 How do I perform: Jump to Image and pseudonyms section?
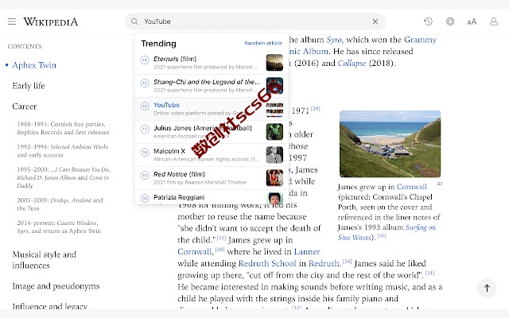(x=56, y=286)
